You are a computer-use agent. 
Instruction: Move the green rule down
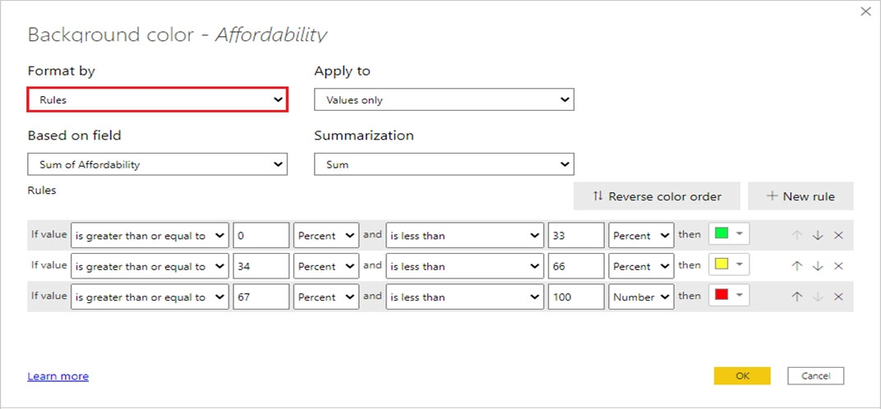click(818, 236)
